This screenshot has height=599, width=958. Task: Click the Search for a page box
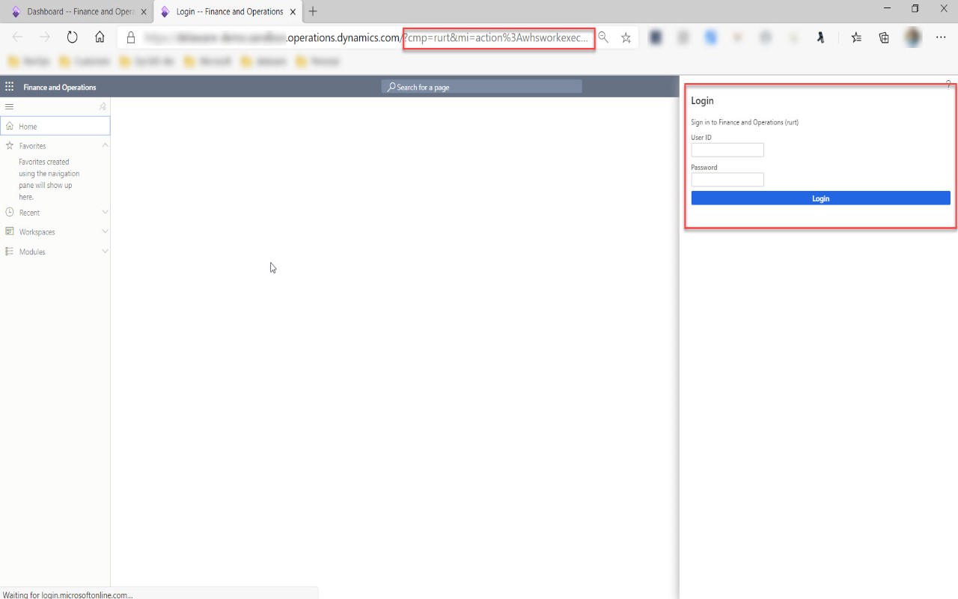481,87
